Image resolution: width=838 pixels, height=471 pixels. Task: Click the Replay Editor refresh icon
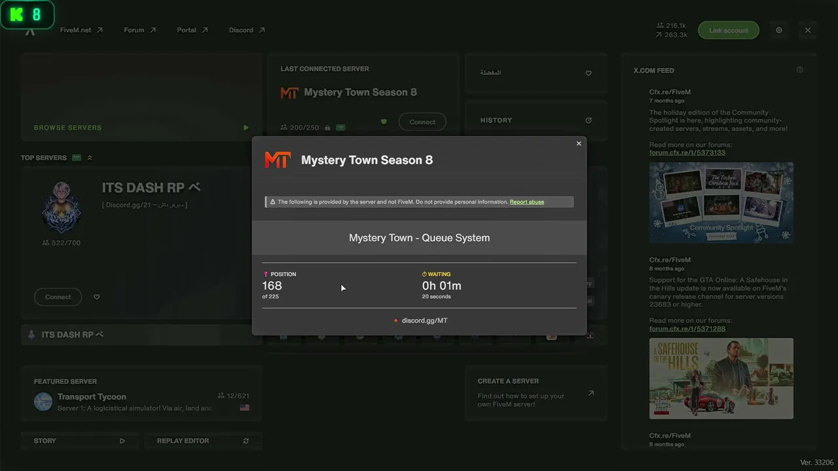(x=246, y=441)
